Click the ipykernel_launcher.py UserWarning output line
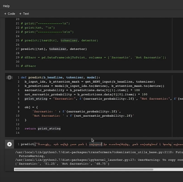The width and height of the screenshot is (183, 182). 99,160
